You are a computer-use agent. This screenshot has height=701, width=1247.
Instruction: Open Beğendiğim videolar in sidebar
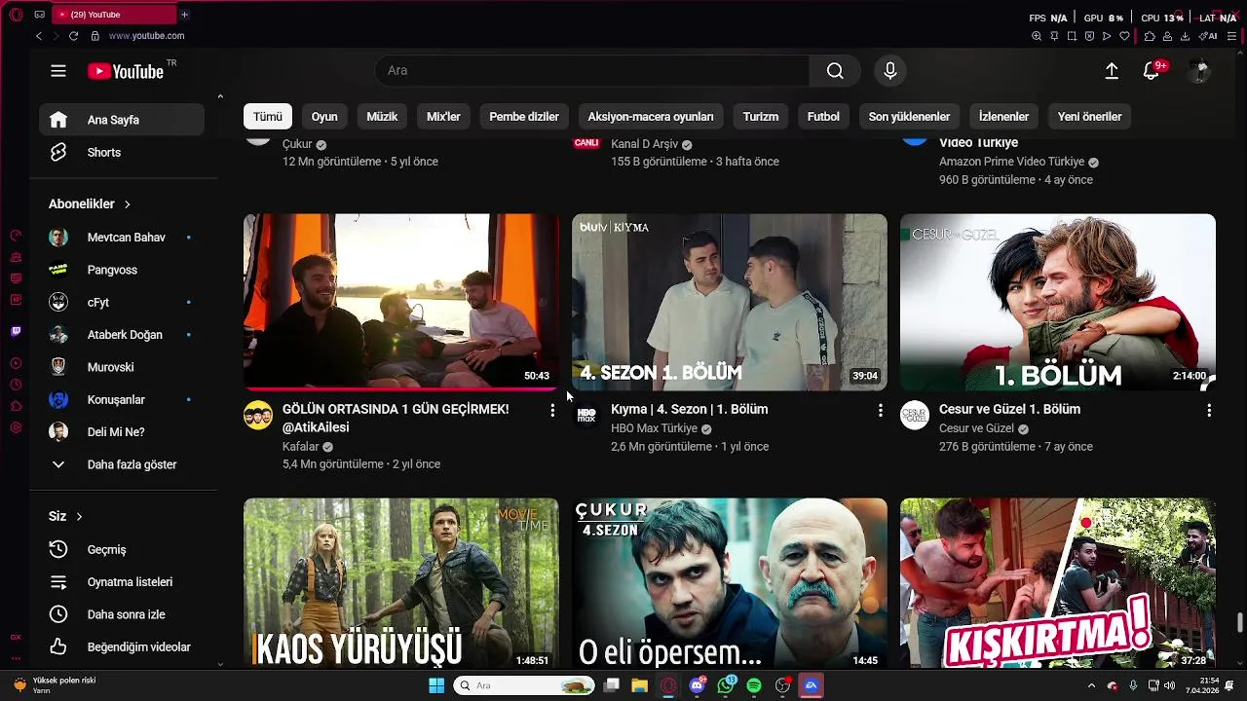click(122, 646)
